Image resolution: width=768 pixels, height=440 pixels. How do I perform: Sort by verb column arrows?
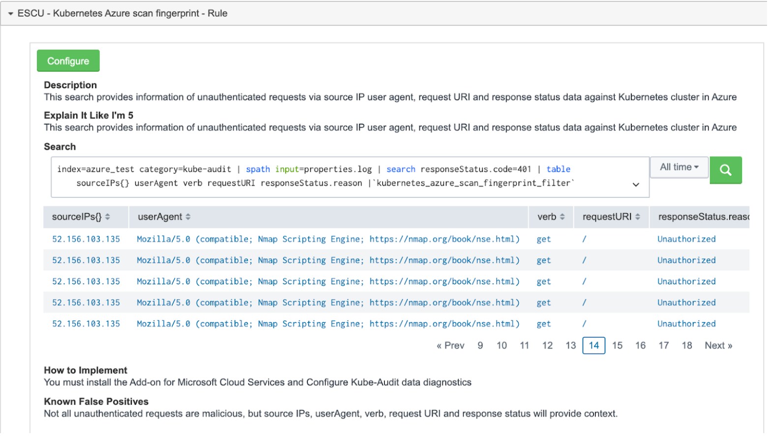(x=562, y=217)
